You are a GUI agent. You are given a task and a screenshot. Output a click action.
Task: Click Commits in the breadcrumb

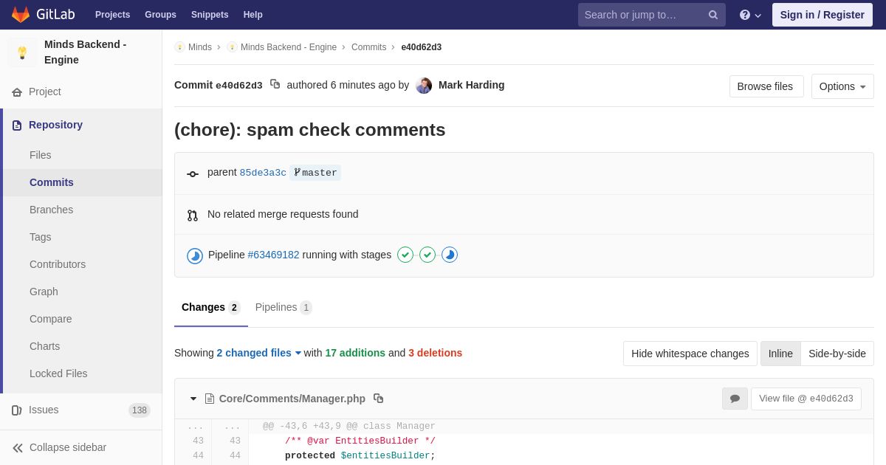tap(368, 47)
